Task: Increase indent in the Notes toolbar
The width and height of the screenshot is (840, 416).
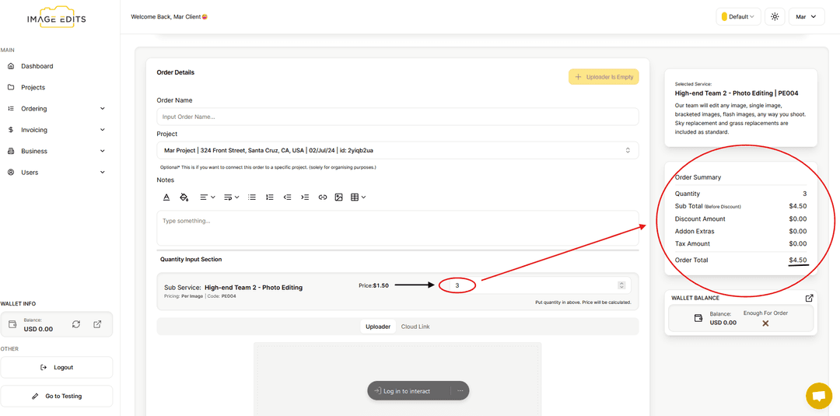Action: 305,198
